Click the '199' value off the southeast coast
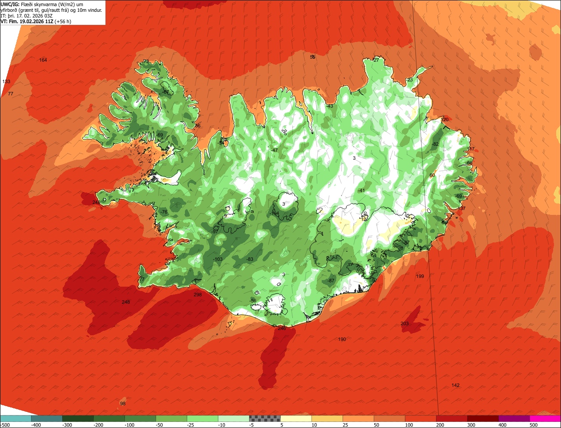 pyautogui.click(x=420, y=276)
